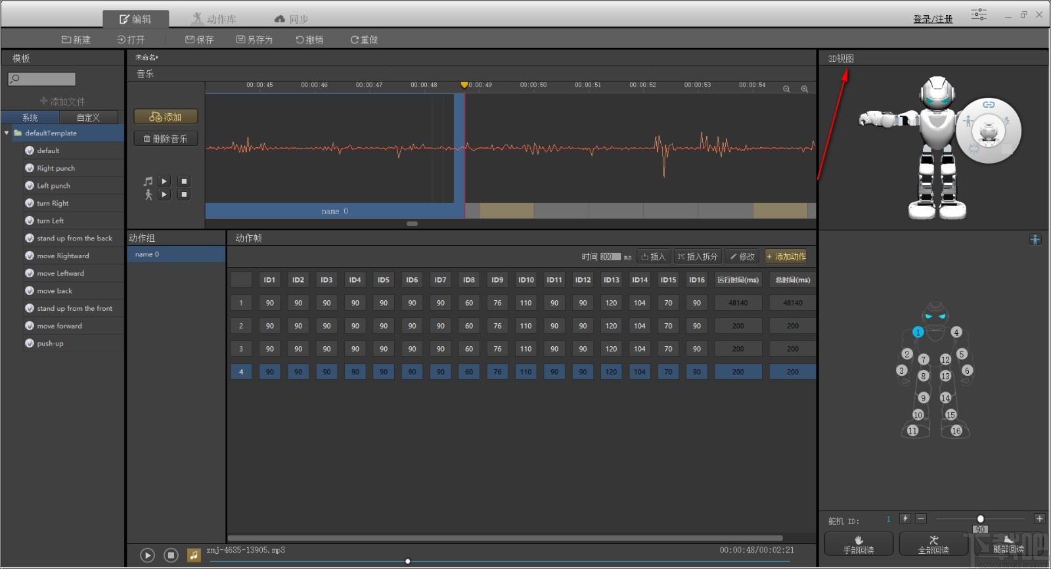Click the robot figure icon above servo diagram
This screenshot has width=1051, height=569.
tap(1035, 240)
